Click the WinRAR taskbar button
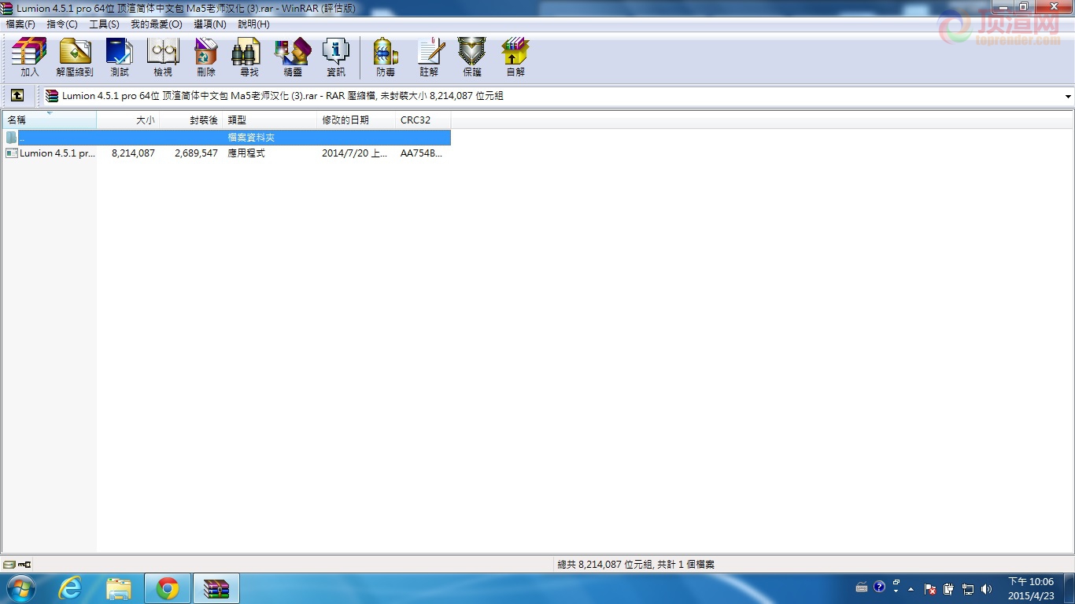 [216, 588]
